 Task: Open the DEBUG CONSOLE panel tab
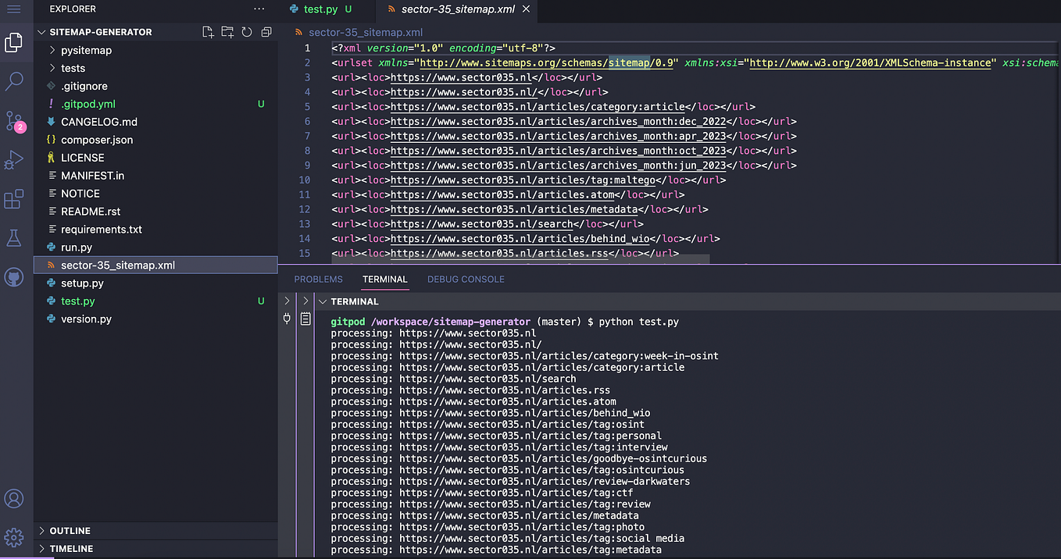pyautogui.click(x=466, y=279)
